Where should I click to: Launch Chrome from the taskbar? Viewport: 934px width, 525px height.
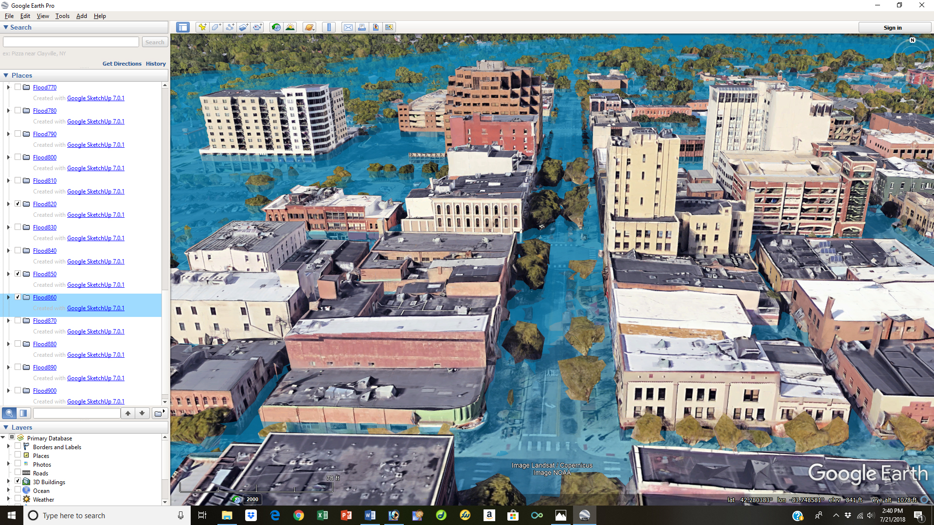(299, 515)
